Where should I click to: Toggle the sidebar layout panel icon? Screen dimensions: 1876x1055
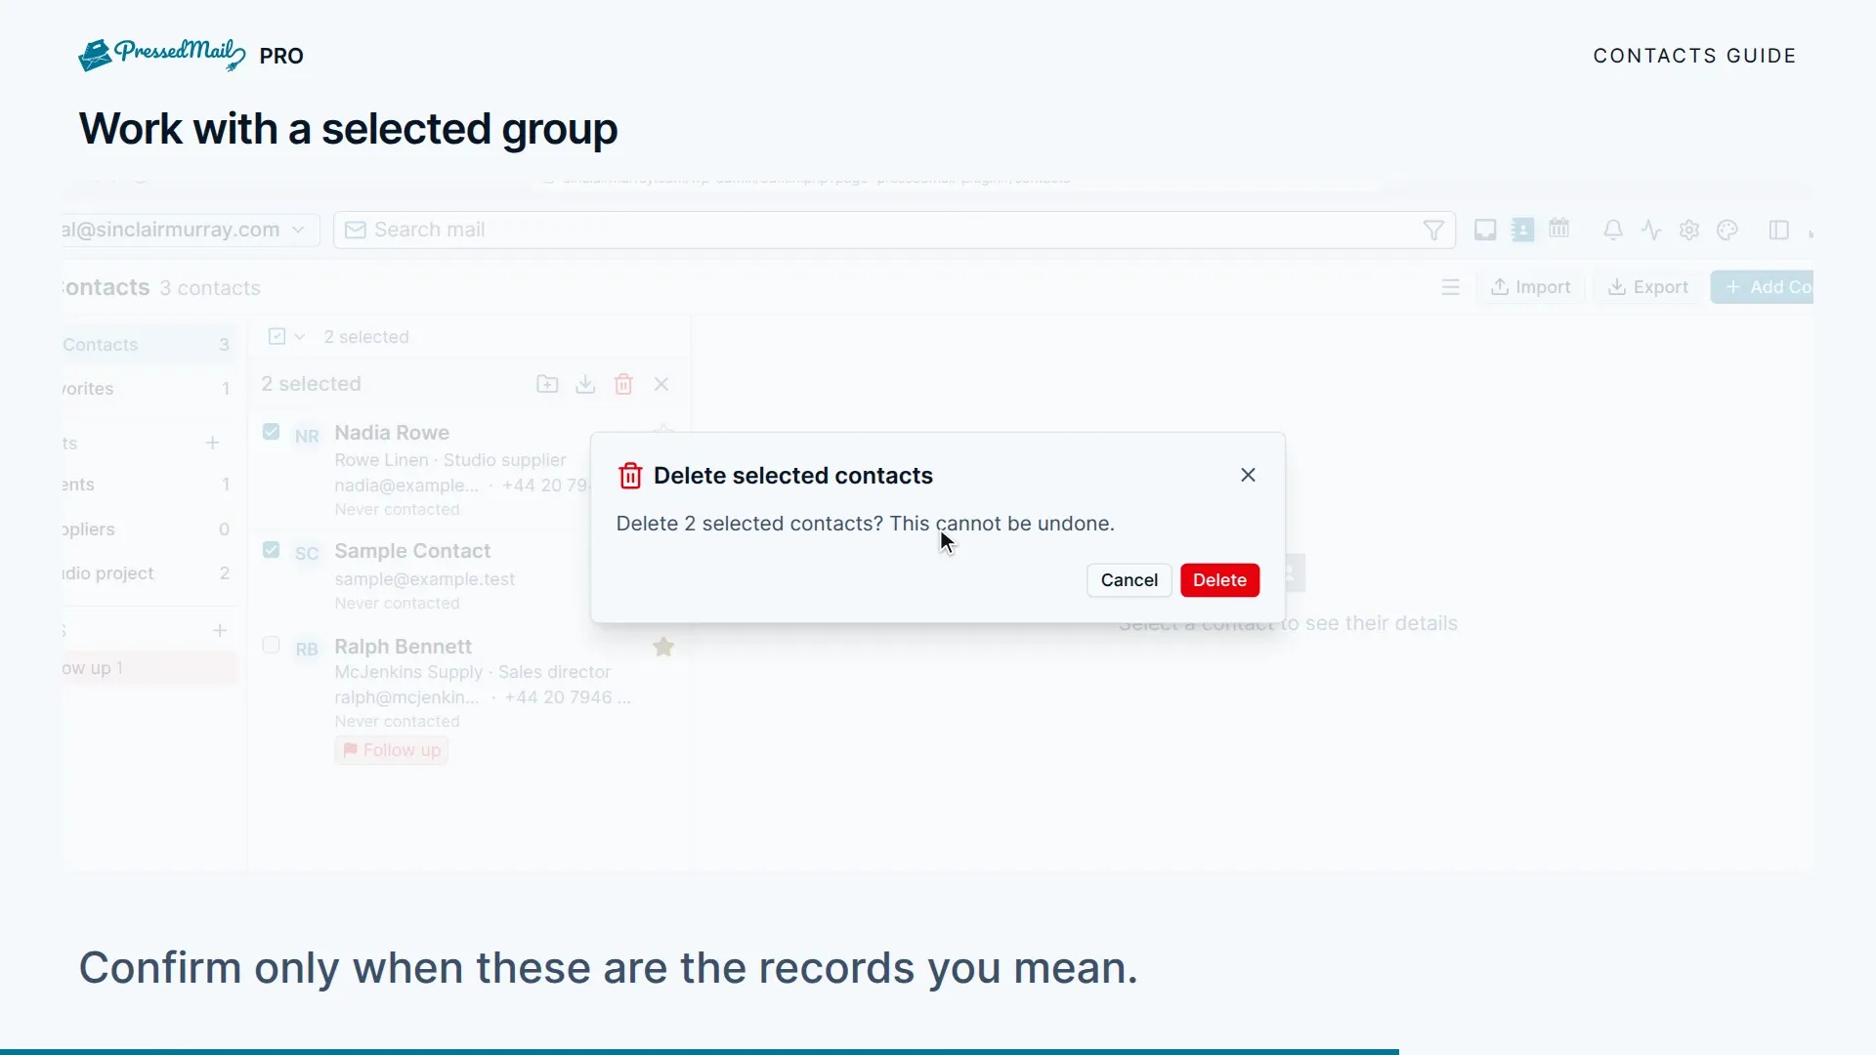pyautogui.click(x=1778, y=231)
